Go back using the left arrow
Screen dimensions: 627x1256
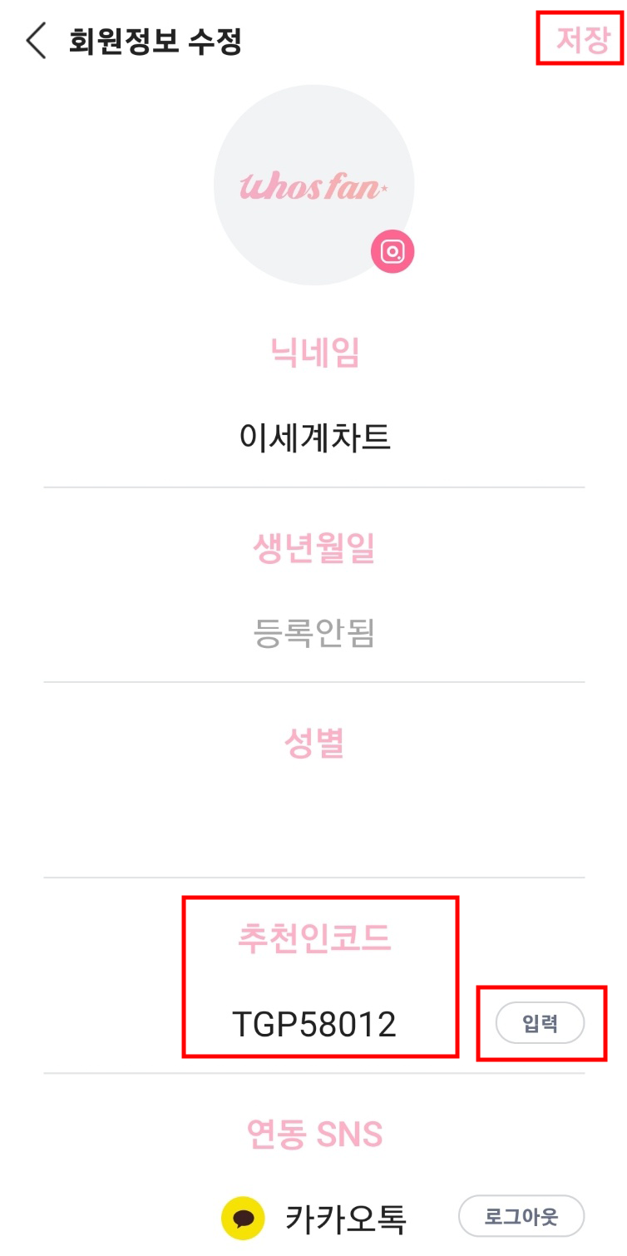tap(36, 41)
